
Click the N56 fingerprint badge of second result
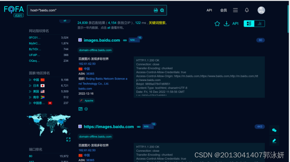(148, 126)
